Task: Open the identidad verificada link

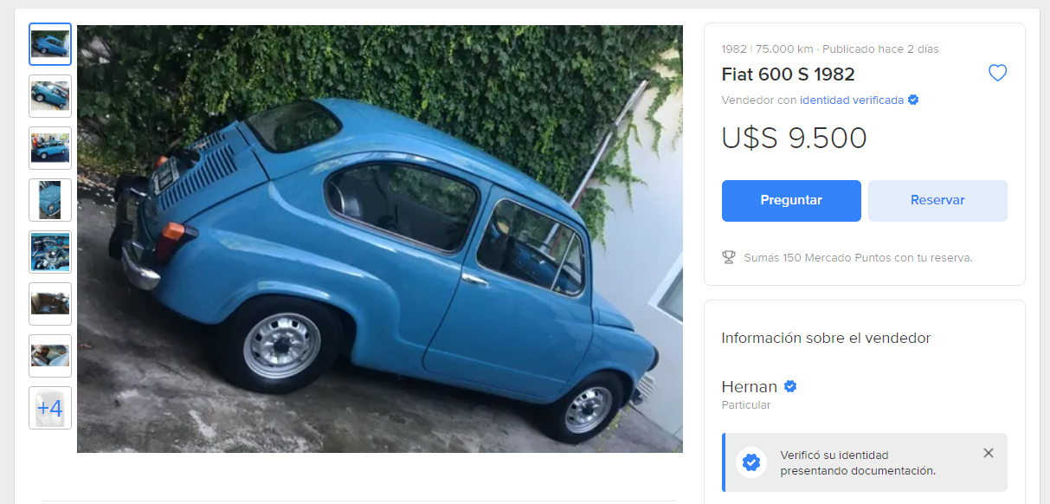Action: (x=852, y=100)
